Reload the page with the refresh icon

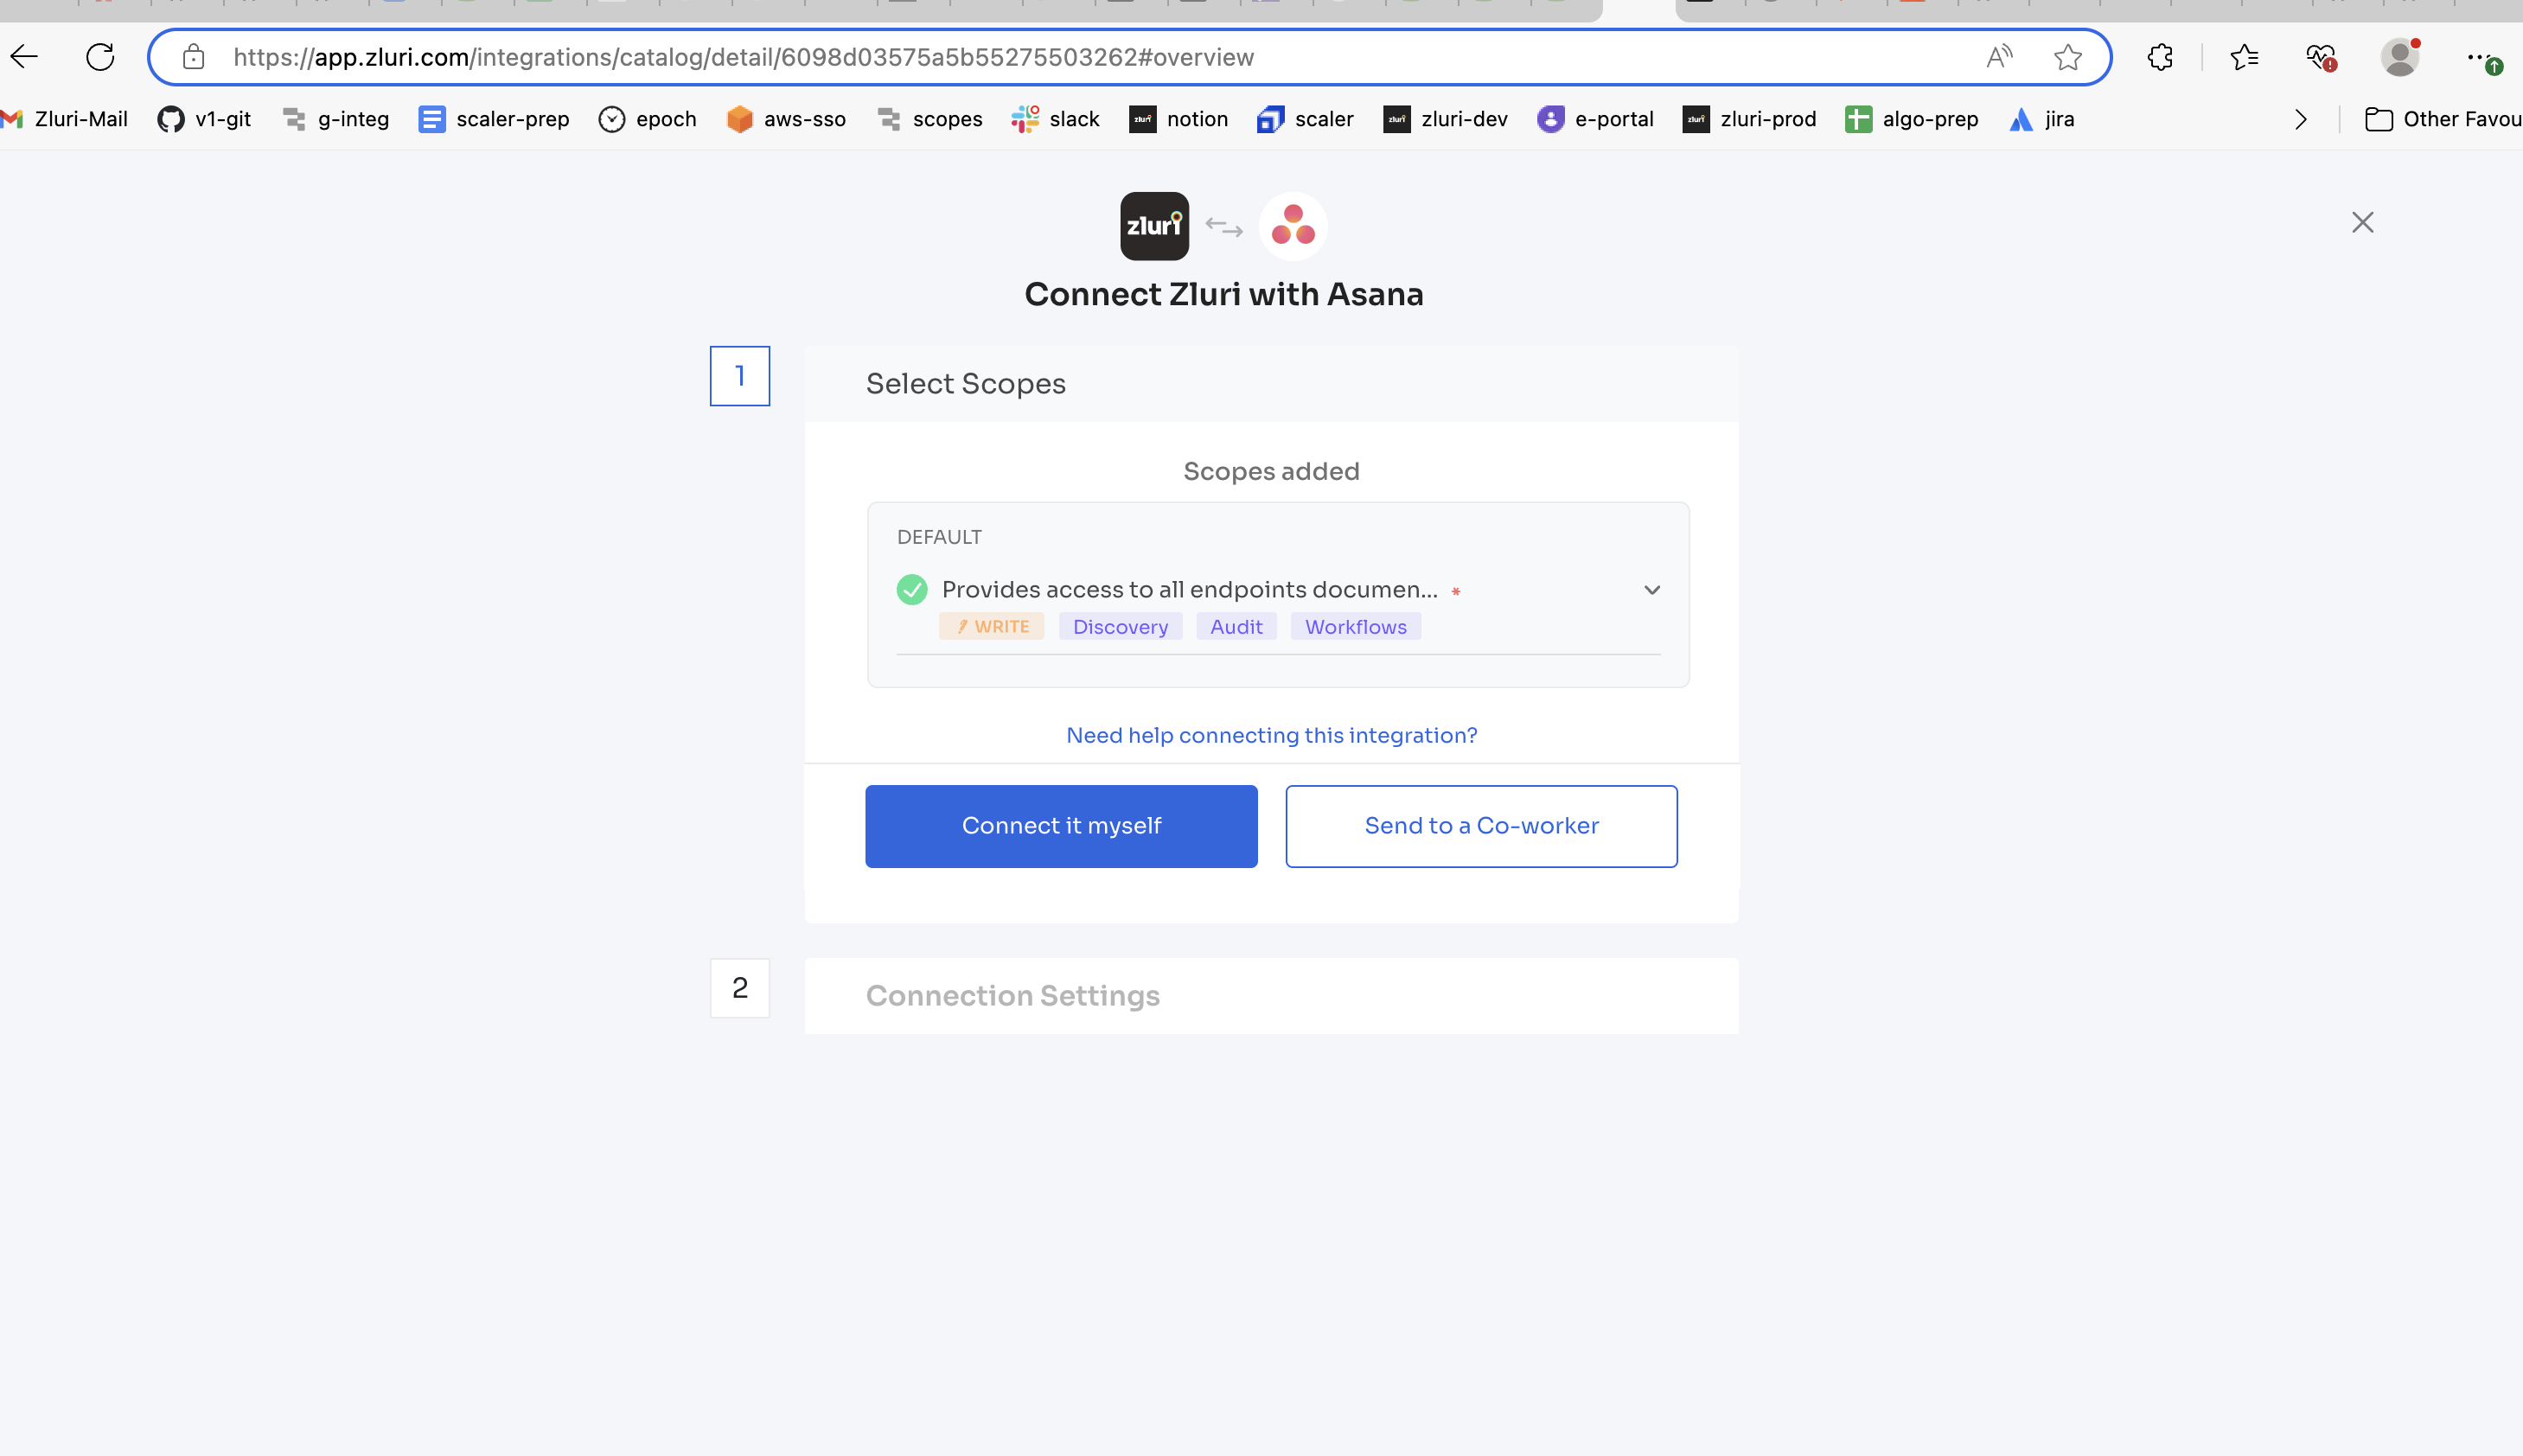100,57
